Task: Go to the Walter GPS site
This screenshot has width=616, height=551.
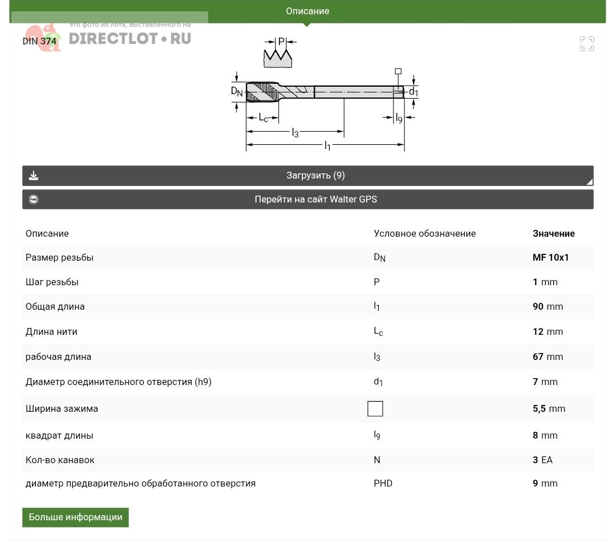Action: point(315,200)
